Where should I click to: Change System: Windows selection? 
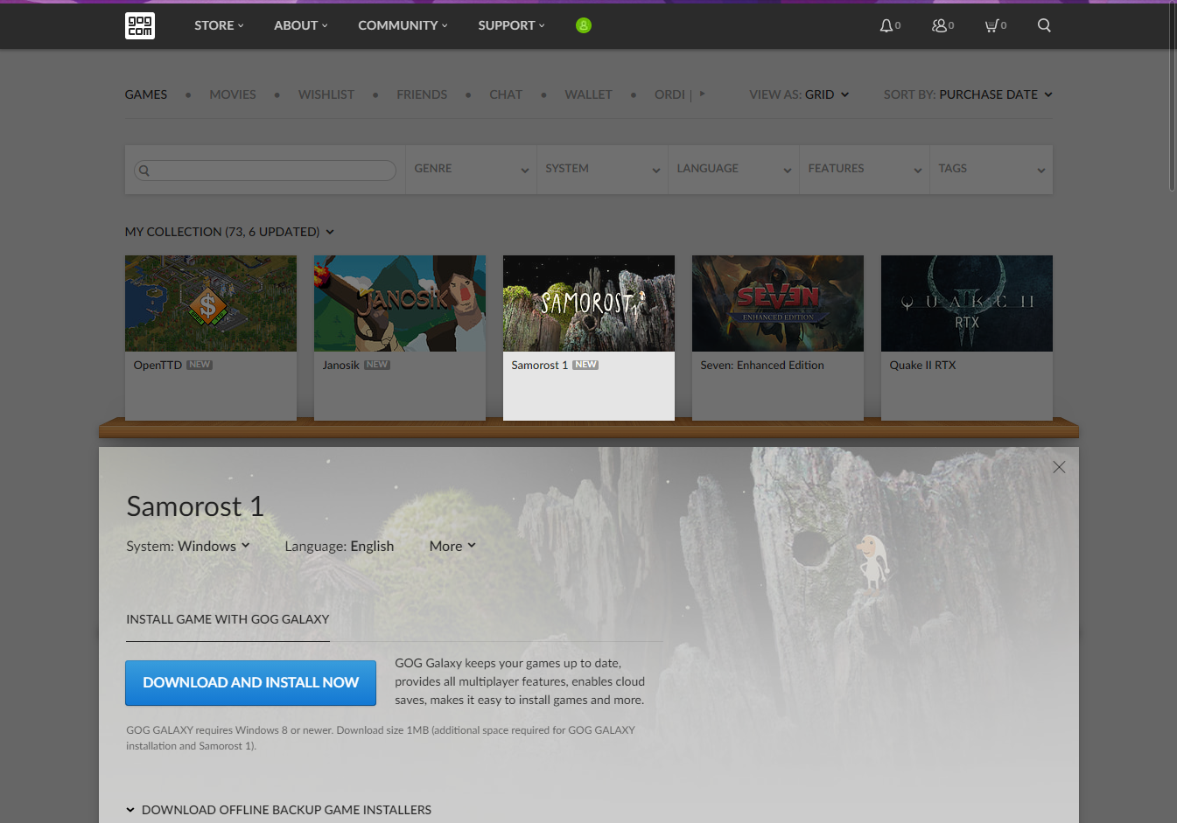point(188,546)
